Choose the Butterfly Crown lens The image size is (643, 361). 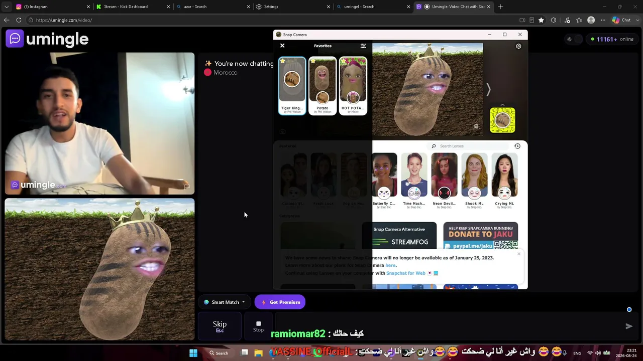pos(384,180)
